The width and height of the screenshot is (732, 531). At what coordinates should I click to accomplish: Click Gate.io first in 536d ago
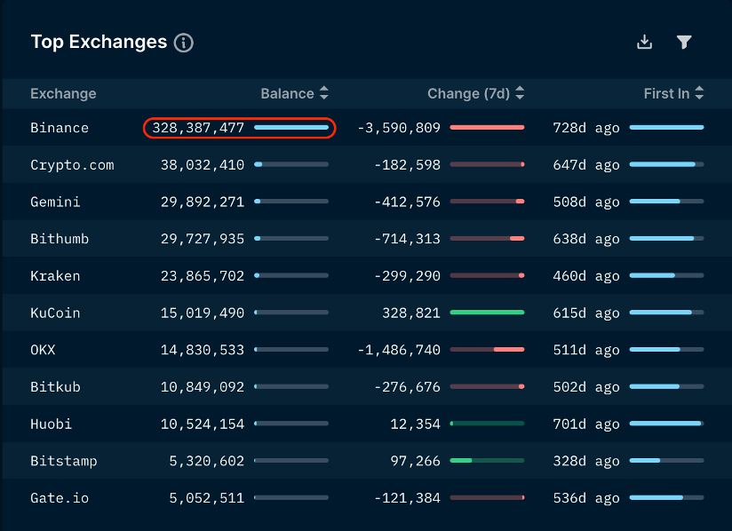coord(586,498)
